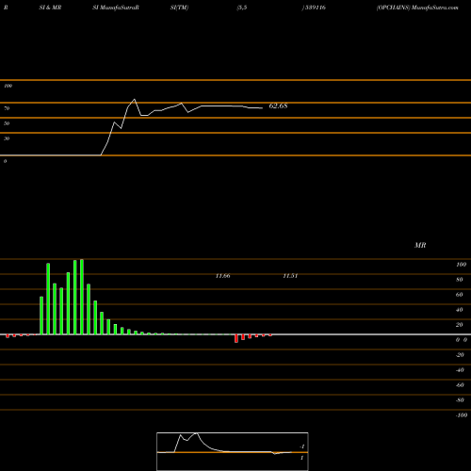
Task: Click the -20 label on MR scale
Action: tap(460, 355)
